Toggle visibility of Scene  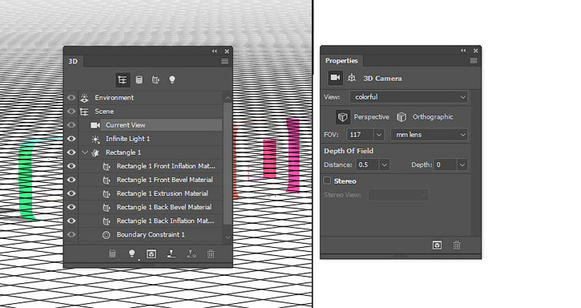click(x=71, y=111)
